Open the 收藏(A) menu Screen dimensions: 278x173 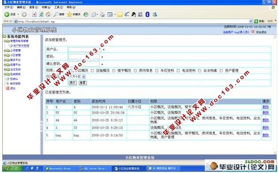pyautogui.click(x=46, y=7)
